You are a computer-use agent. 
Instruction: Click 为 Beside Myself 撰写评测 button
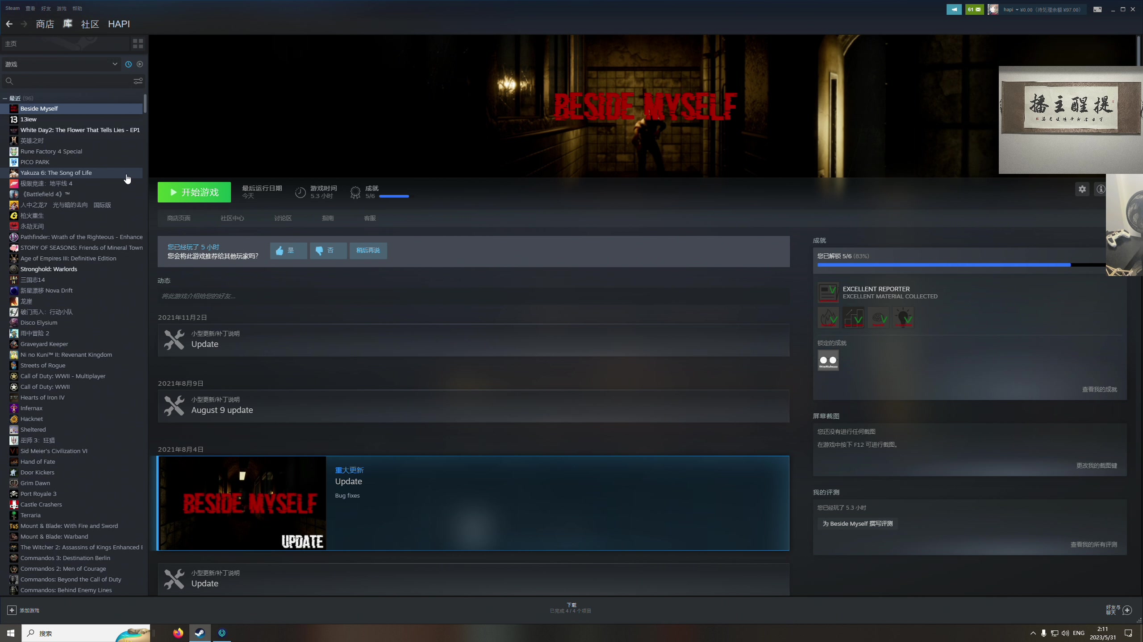click(x=857, y=523)
